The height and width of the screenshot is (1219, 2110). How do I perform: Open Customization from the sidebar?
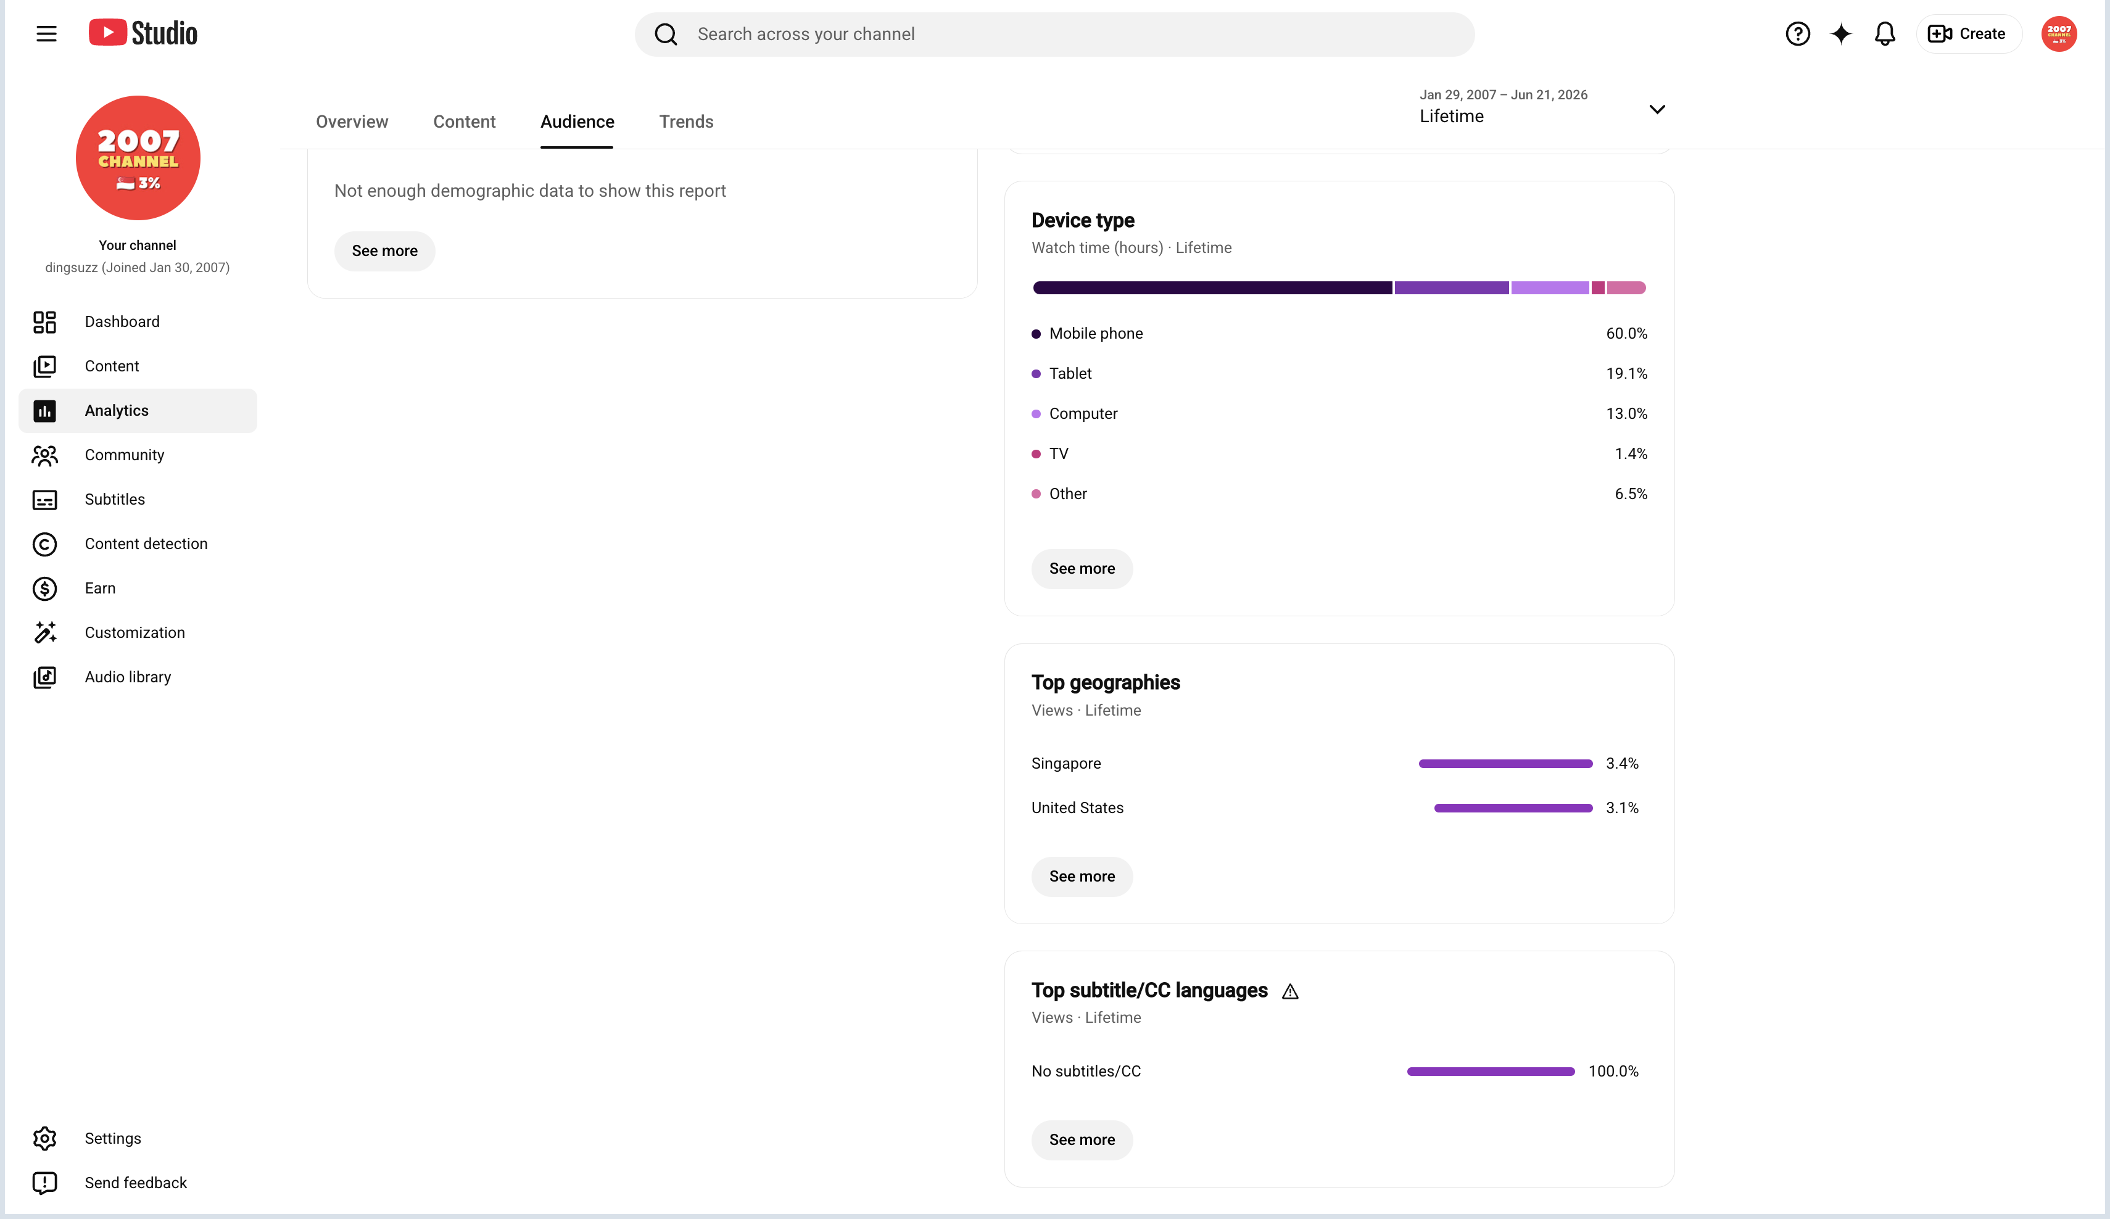[138, 633]
